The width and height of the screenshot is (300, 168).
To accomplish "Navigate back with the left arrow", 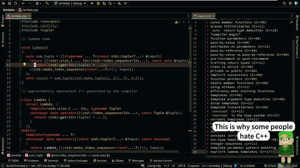I will [23, 3].
